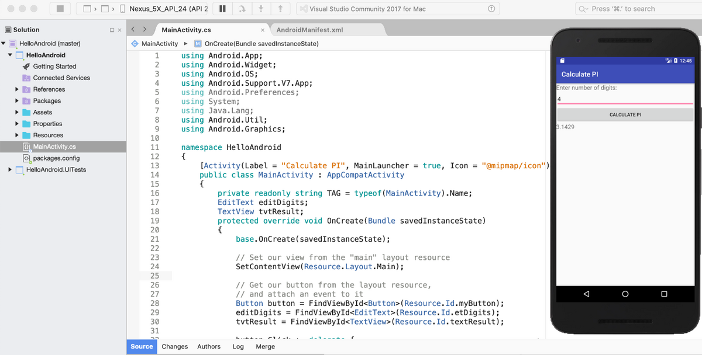Collapse the HelloAndroid (master) solution node
The height and width of the screenshot is (355, 702).
(x=4, y=44)
